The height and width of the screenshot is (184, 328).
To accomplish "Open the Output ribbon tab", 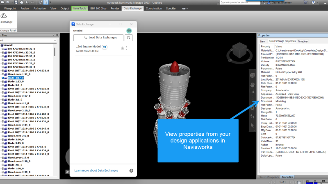I will 65,8.
